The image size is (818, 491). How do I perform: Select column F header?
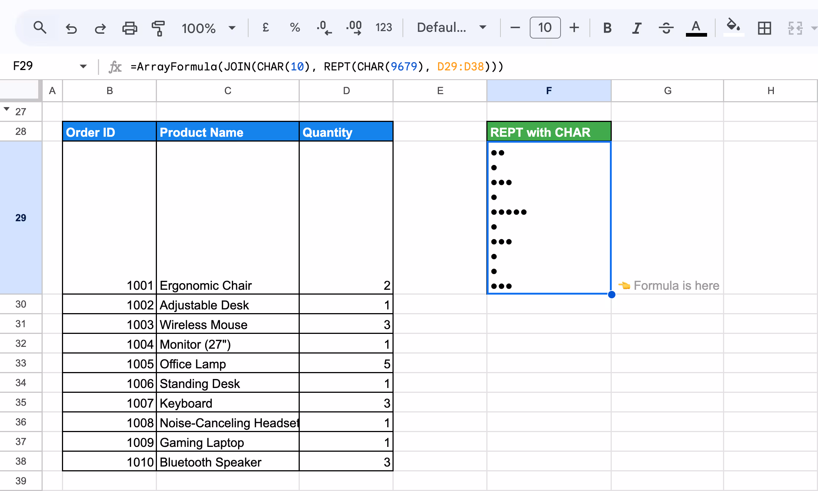[x=549, y=91]
